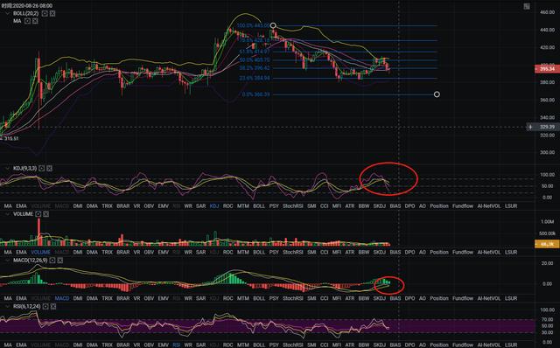
Task: Choose WR in the row beneath the RSI chart
Action: 188,345
